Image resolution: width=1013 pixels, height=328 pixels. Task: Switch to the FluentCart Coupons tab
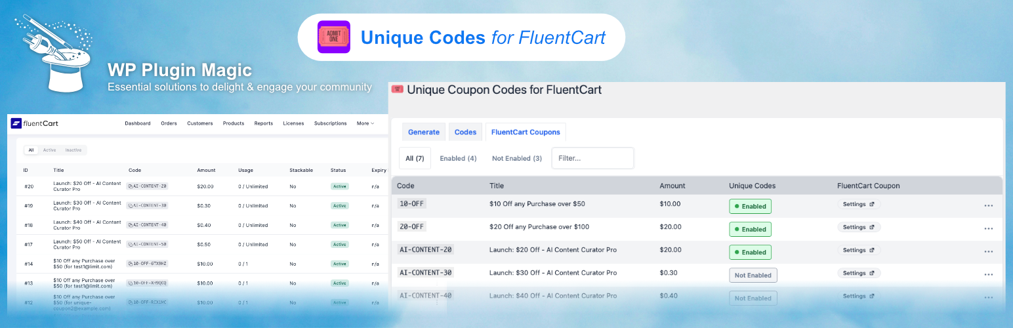click(526, 132)
